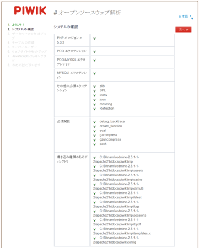
Task: Click check mark beside tmp\climulti path
Action: (95, 185)
